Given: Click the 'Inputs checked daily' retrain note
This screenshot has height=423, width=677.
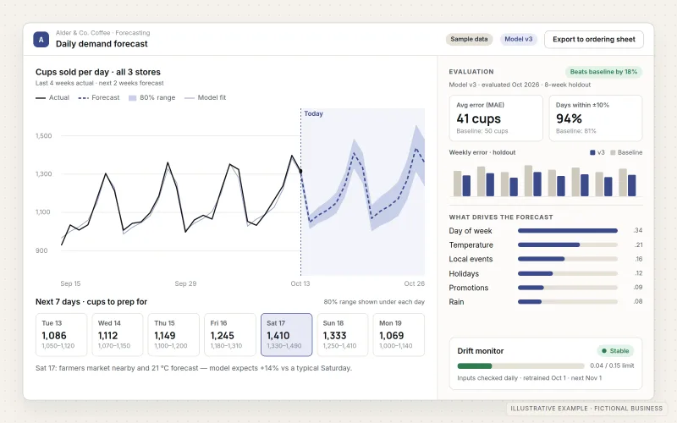Looking at the screenshot, I should (530, 378).
